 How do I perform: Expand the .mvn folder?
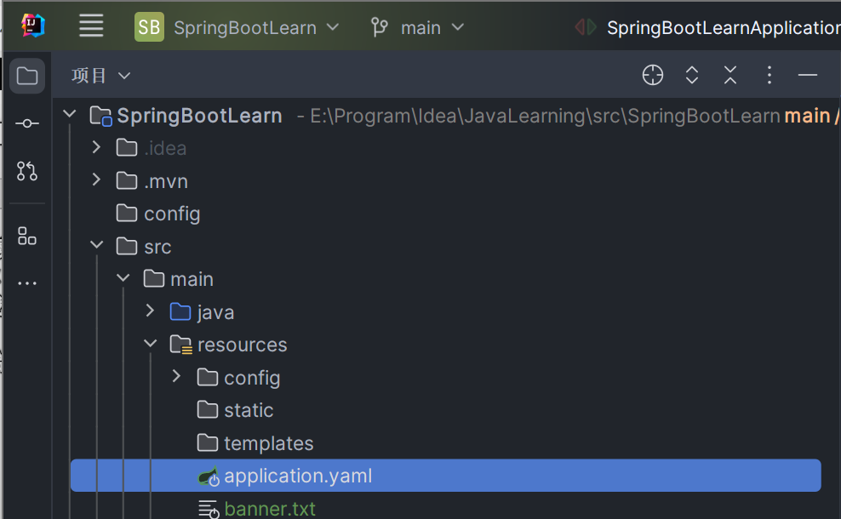click(x=96, y=180)
